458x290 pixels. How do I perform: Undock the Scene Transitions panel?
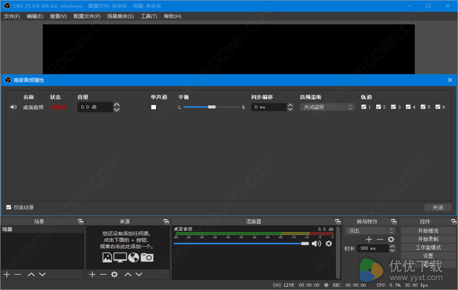click(394, 222)
